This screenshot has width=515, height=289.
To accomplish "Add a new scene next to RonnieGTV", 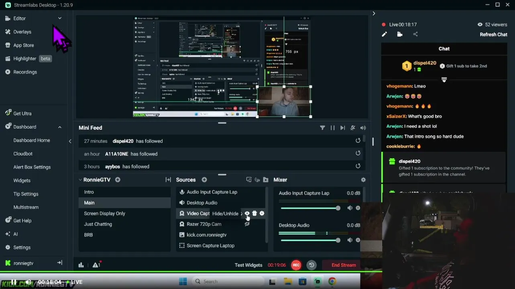I will point(118,180).
